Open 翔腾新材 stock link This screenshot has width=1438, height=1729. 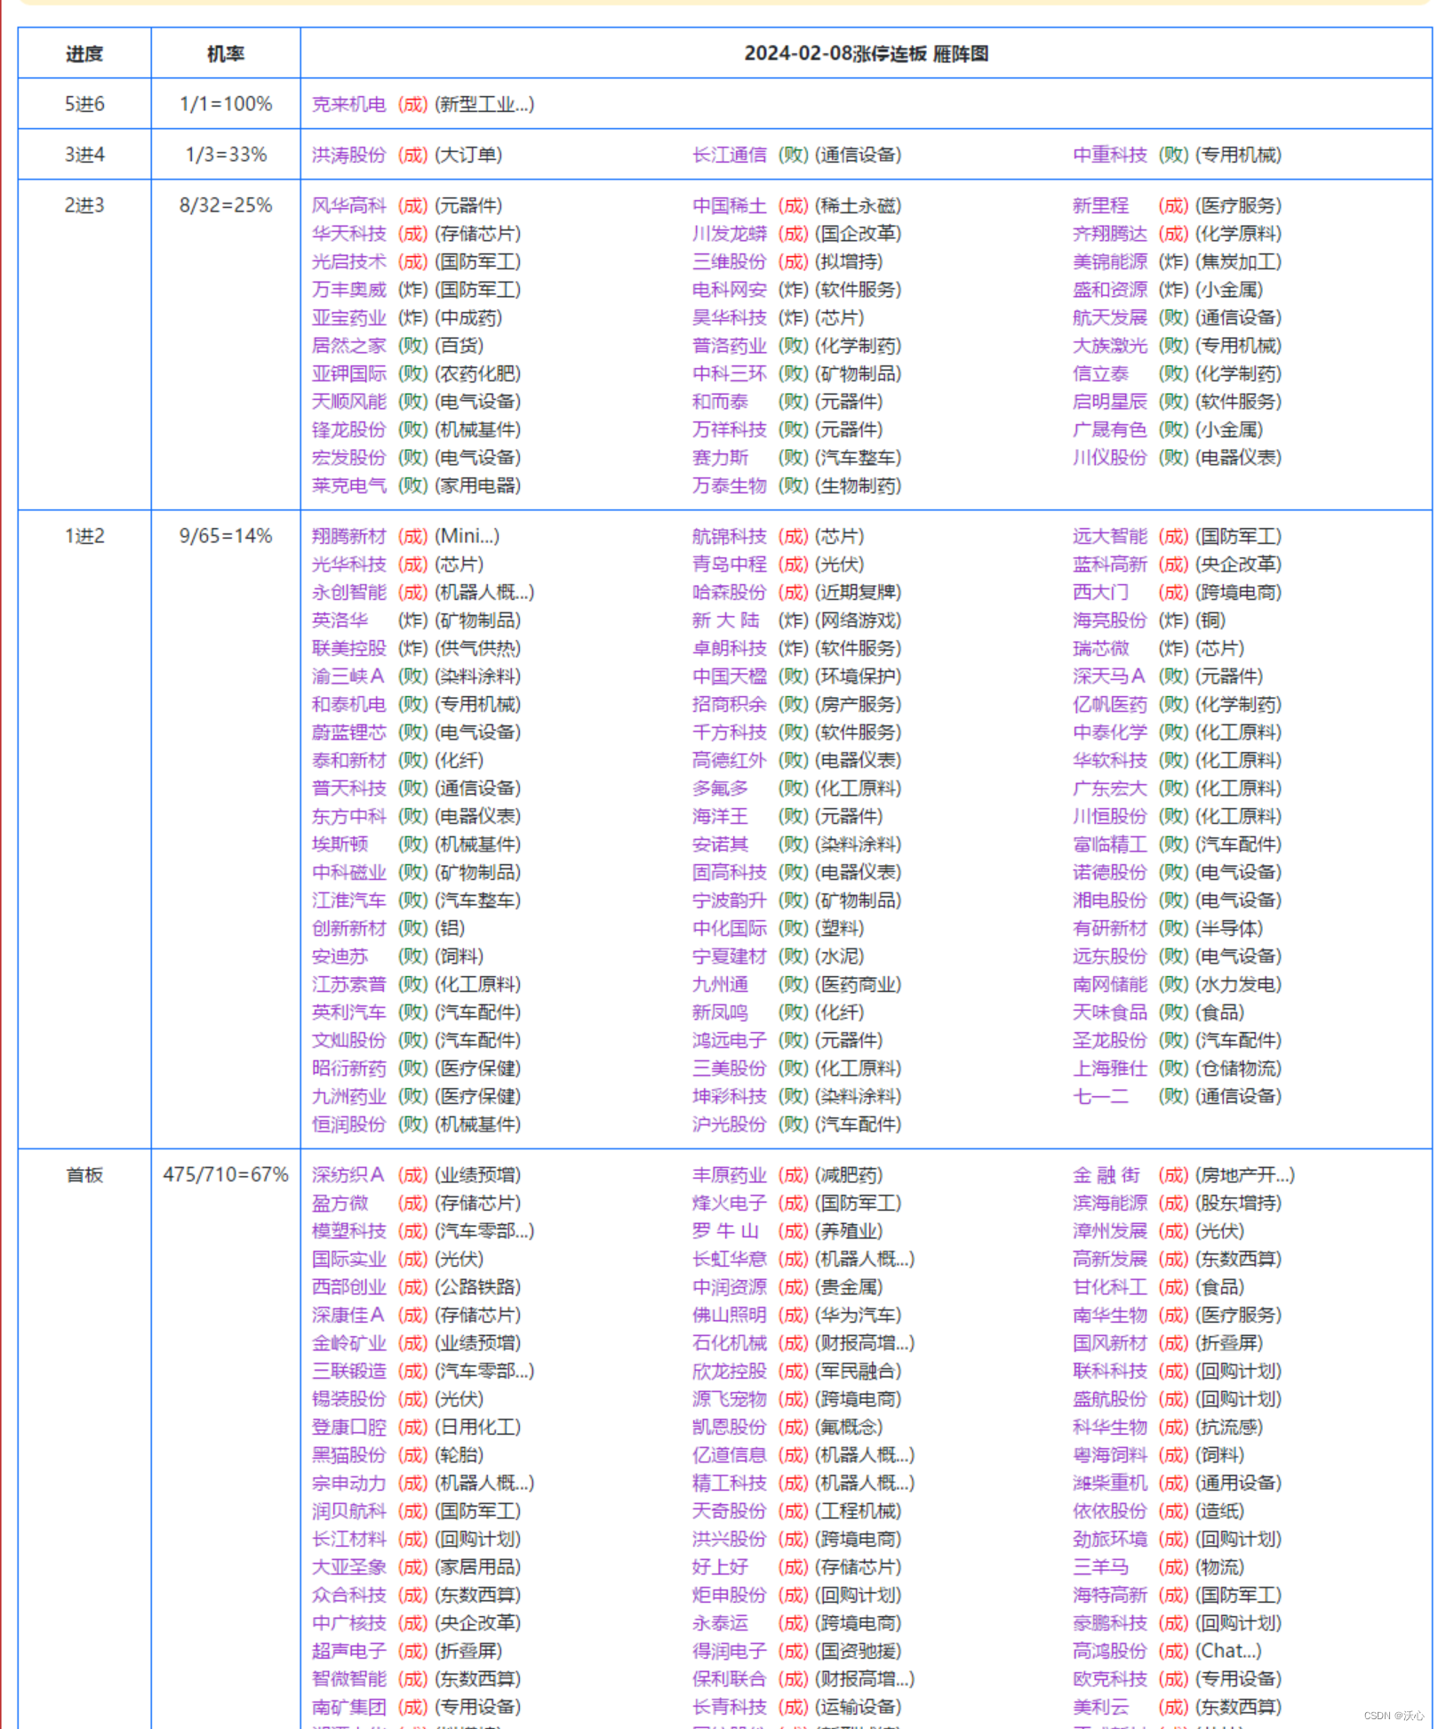348,536
